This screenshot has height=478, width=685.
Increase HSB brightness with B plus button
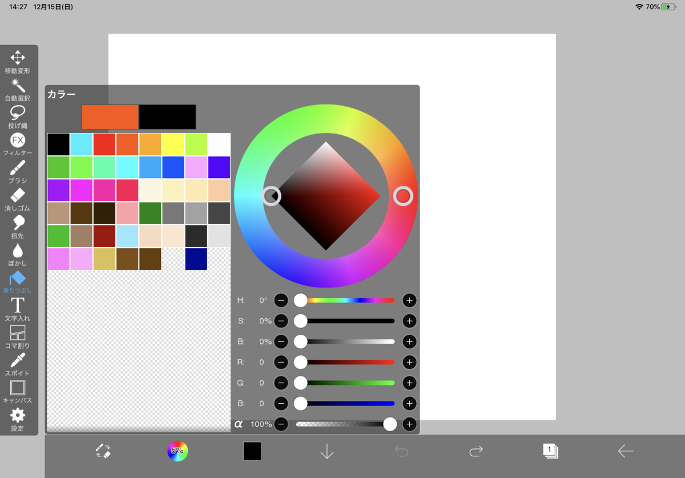pyautogui.click(x=409, y=342)
